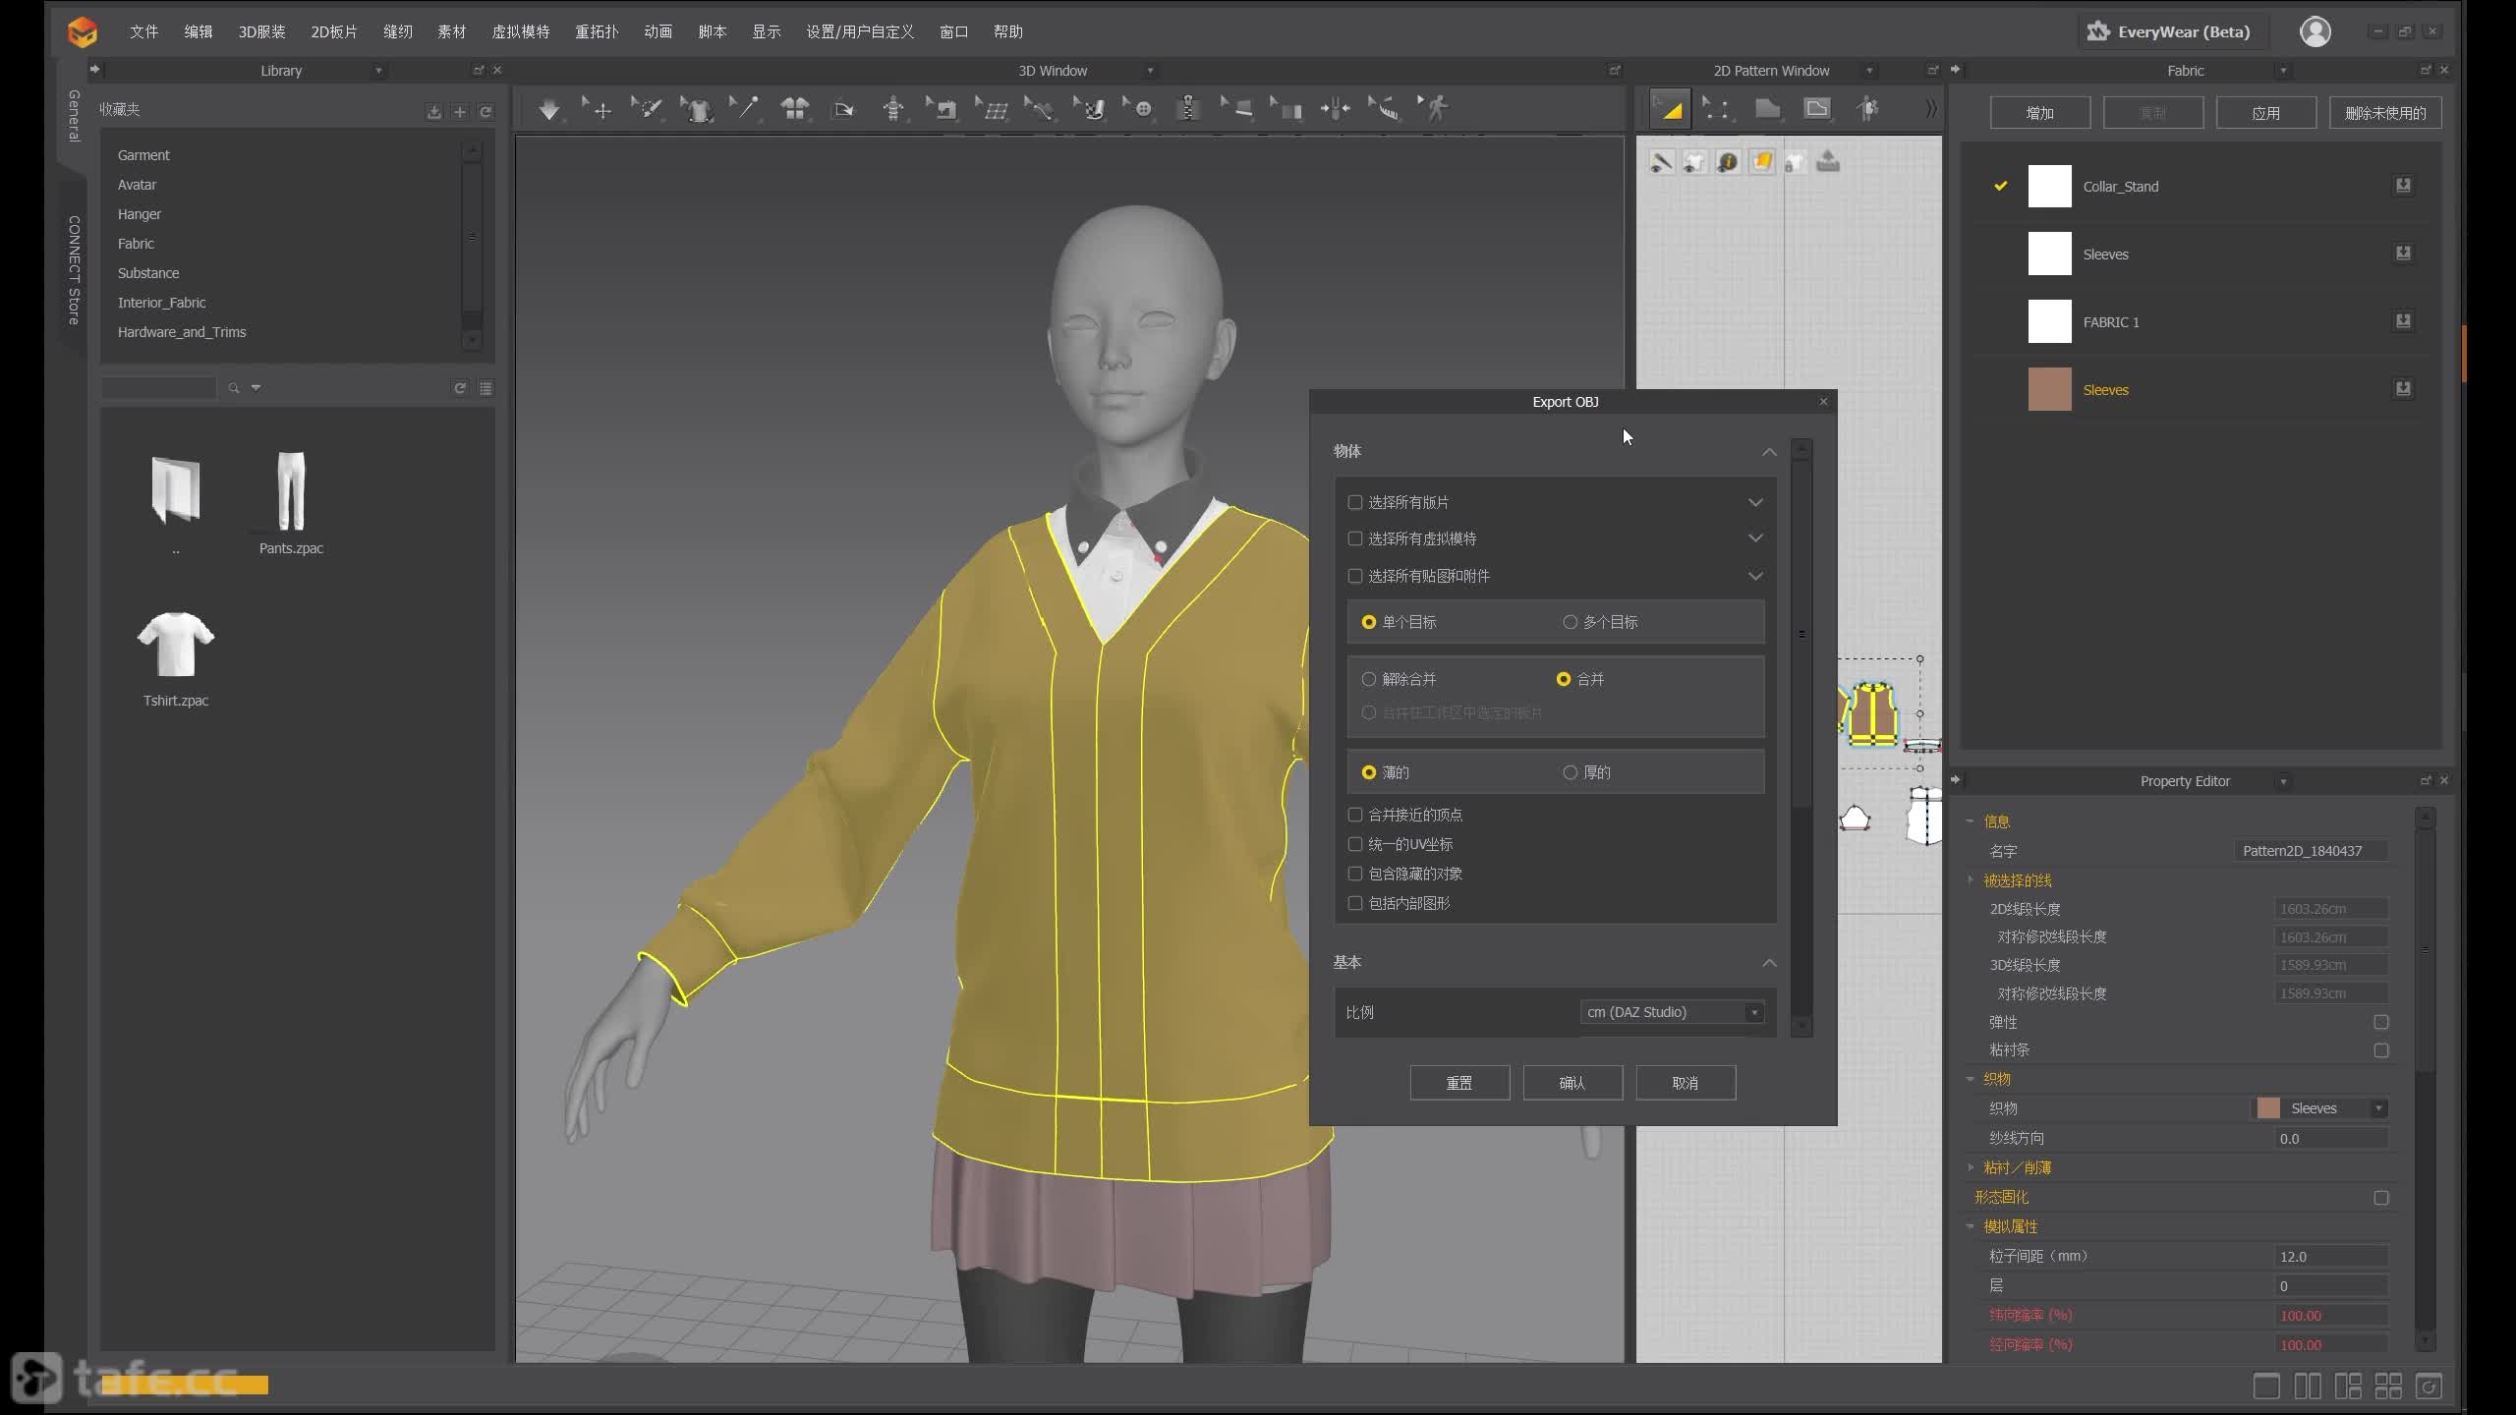Screen dimensions: 2516x1415
Task: Enable '包括内部图形' checkbox
Action: click(x=1355, y=903)
